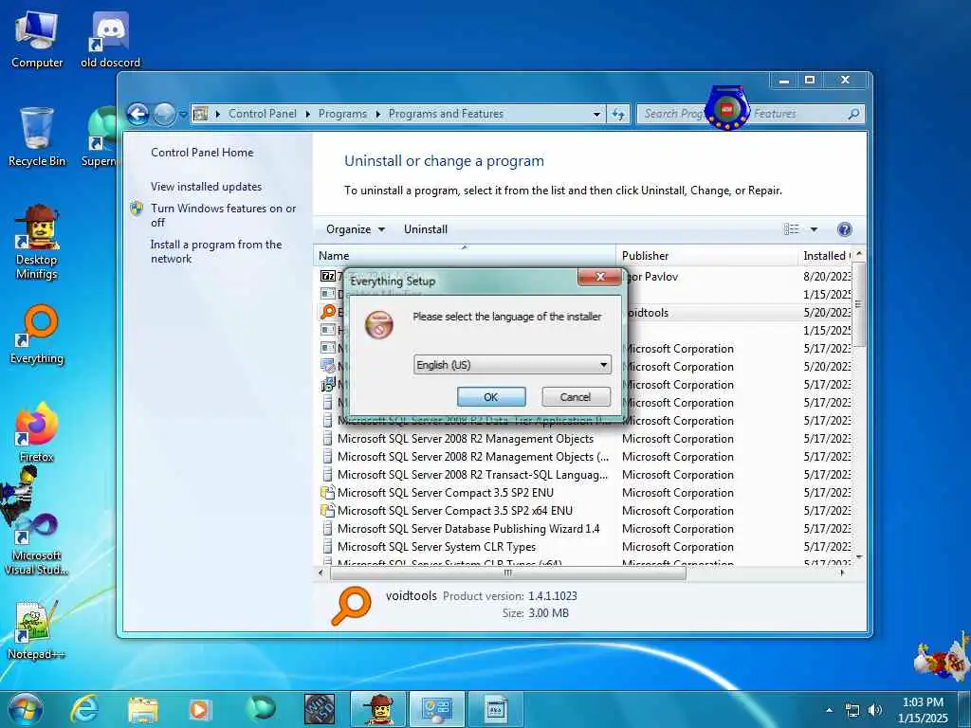
Task: Open Windows Media Player from taskbar
Action: (x=199, y=709)
